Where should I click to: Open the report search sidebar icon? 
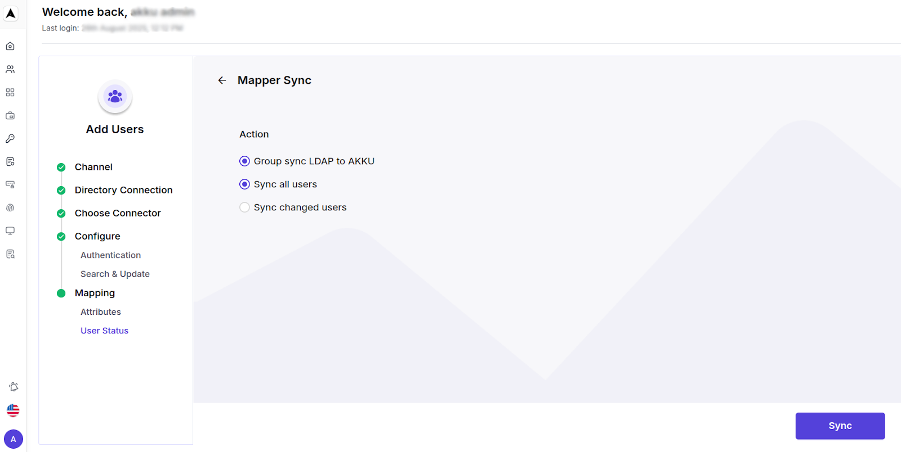click(x=10, y=254)
